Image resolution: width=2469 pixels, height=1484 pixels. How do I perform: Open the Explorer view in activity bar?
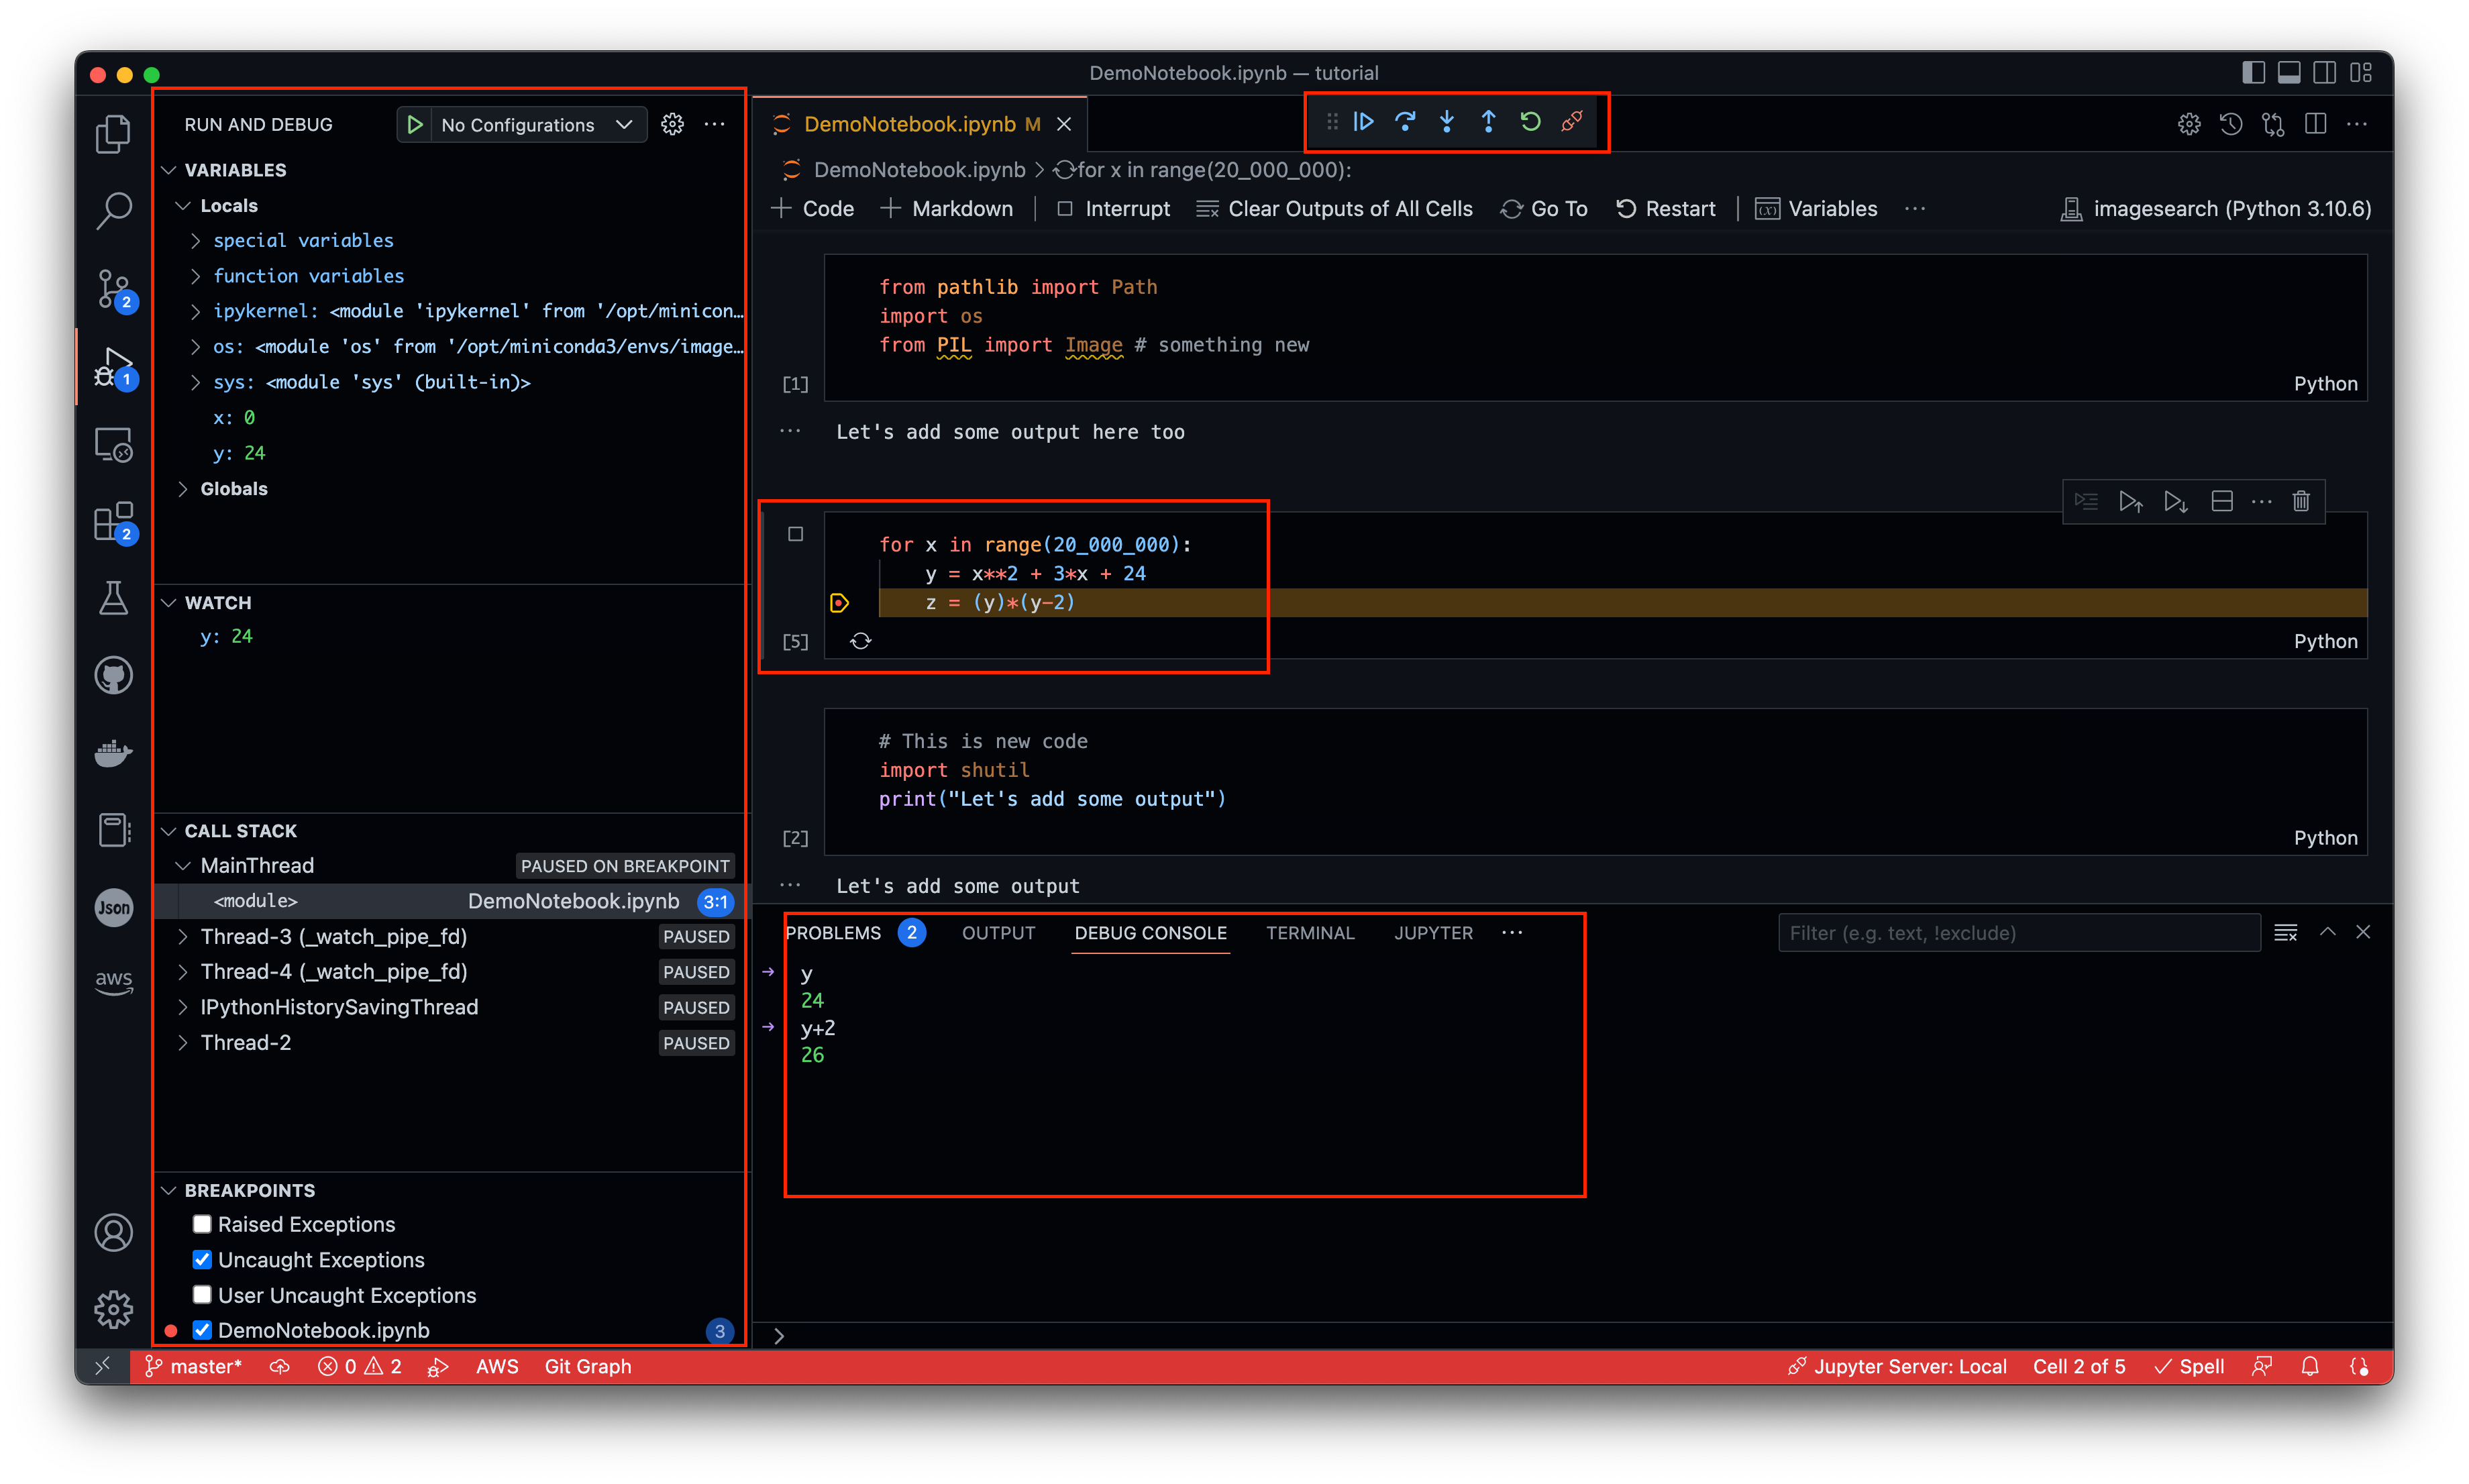113,134
